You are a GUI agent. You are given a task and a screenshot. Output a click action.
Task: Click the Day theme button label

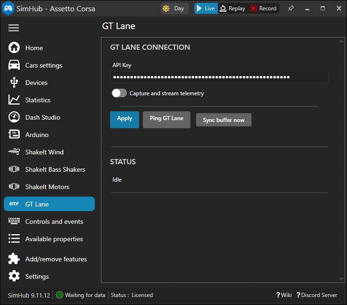pyautogui.click(x=179, y=8)
